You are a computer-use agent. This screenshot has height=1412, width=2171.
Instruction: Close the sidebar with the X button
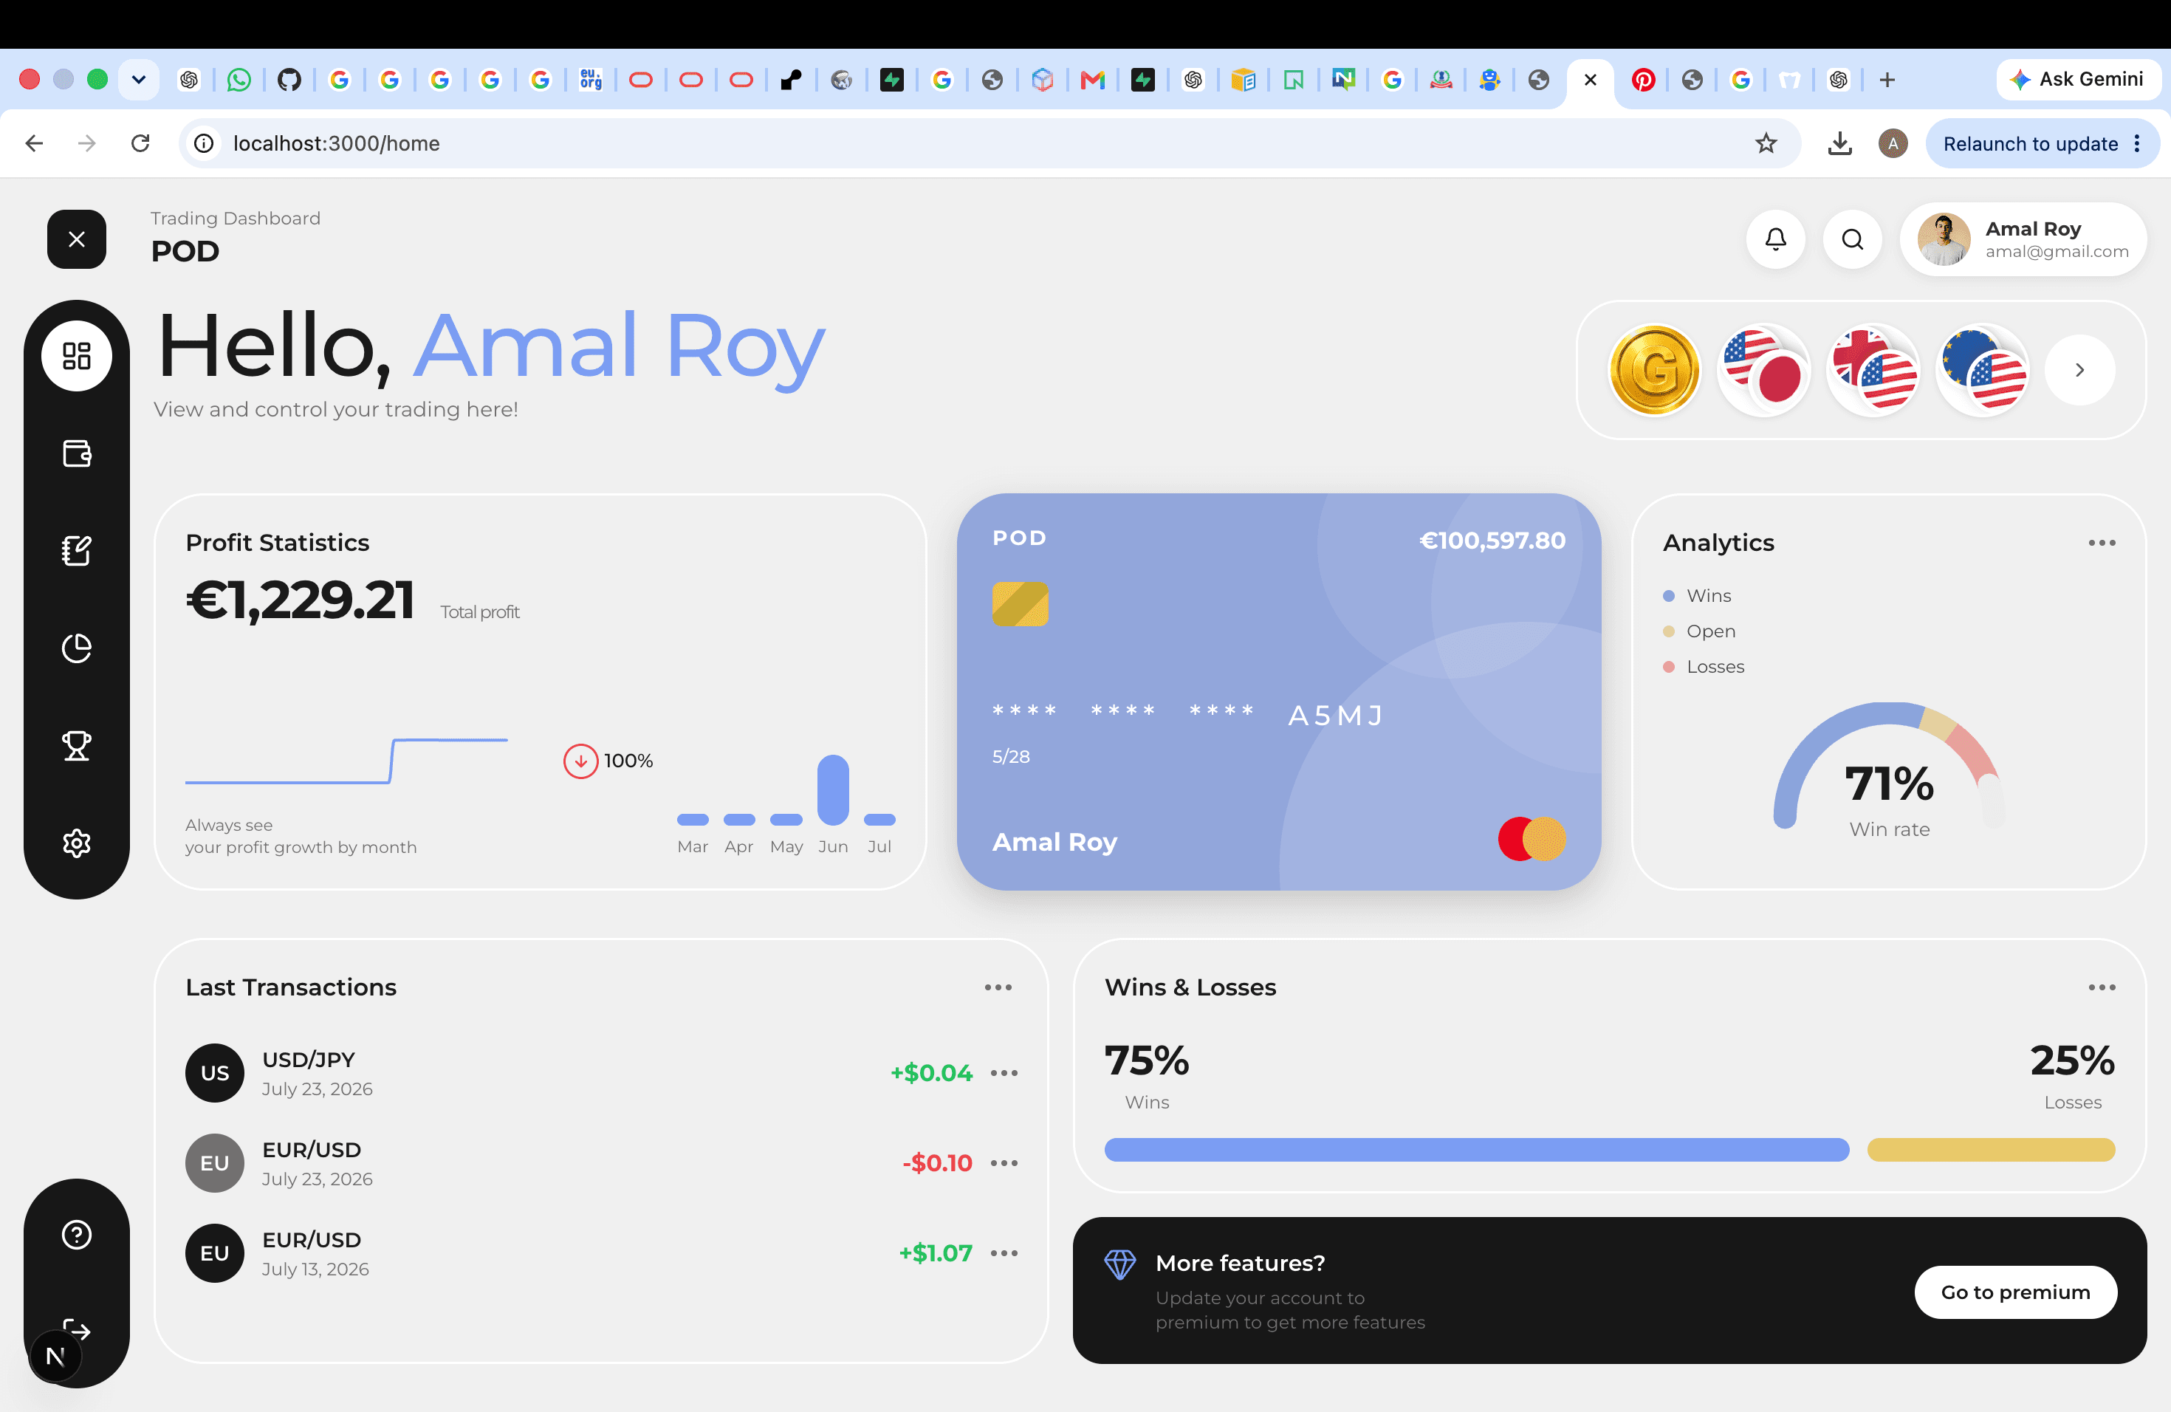click(x=77, y=239)
